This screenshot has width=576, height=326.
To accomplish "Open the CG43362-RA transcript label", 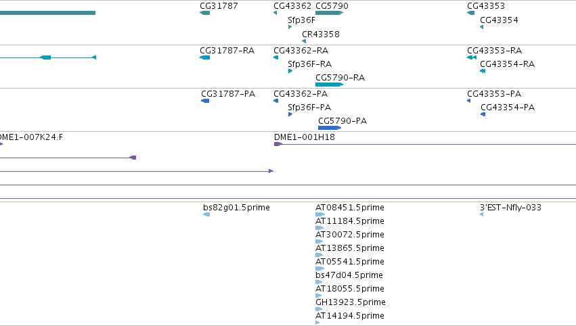I will click(301, 50).
